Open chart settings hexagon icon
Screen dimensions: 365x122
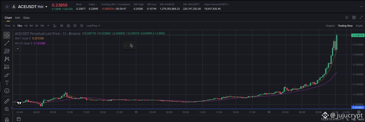pos(82,26)
